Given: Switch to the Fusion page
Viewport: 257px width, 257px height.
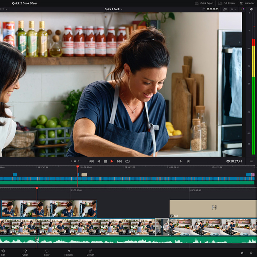Looking at the screenshot, I should click(25, 252).
